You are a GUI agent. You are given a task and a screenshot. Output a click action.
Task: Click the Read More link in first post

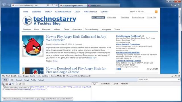click(x=92, y=58)
